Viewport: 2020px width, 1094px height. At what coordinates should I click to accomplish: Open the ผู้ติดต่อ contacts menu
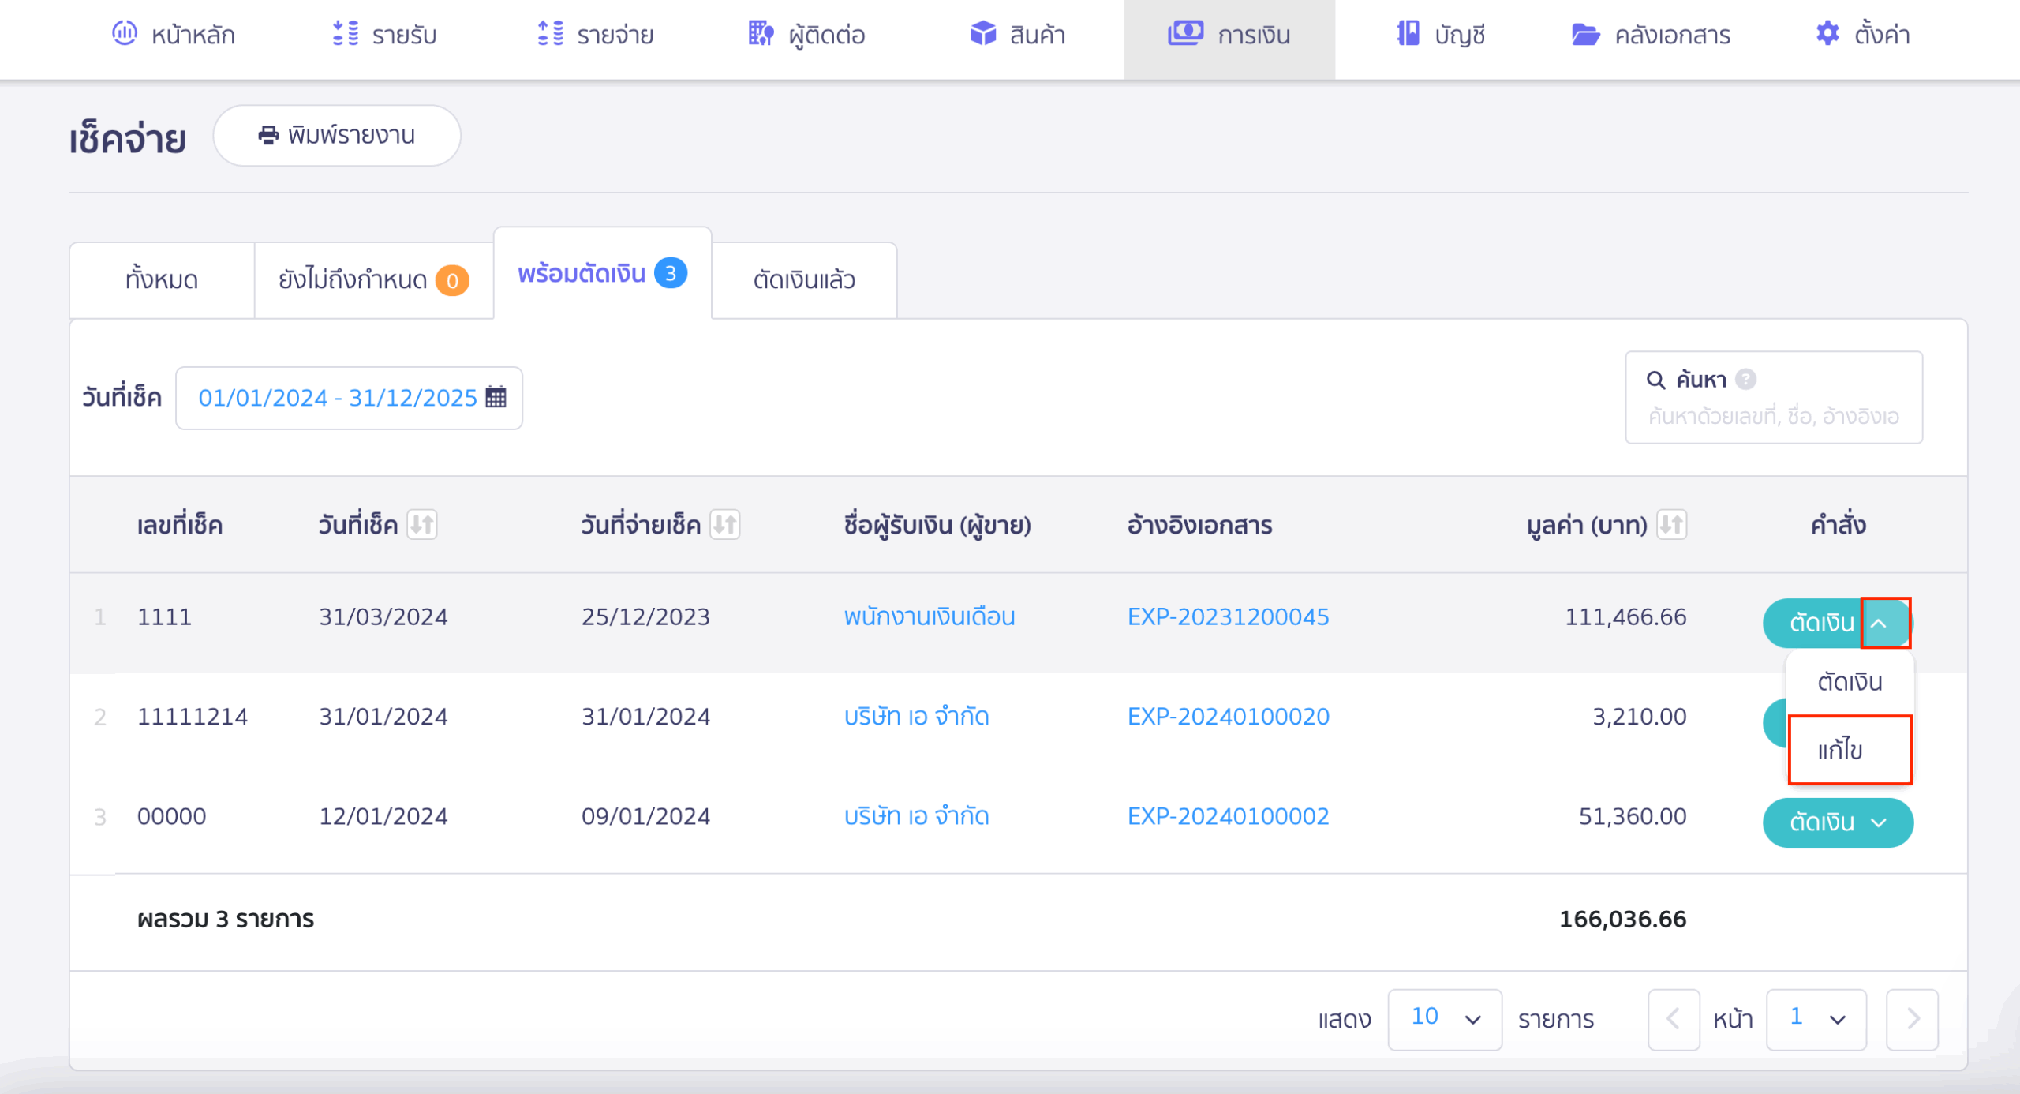click(x=806, y=35)
